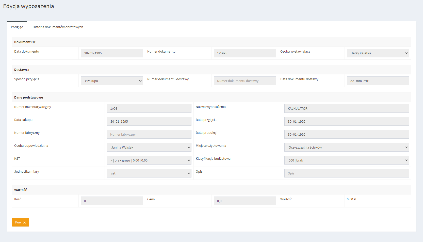423x242 pixels.
Task: Click the Ilość quantity field
Action: coord(112,201)
